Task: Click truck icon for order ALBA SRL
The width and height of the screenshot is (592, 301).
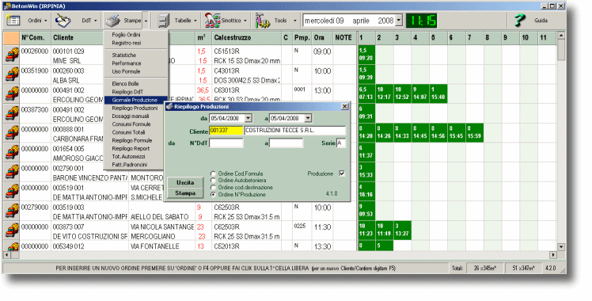Action: point(12,74)
